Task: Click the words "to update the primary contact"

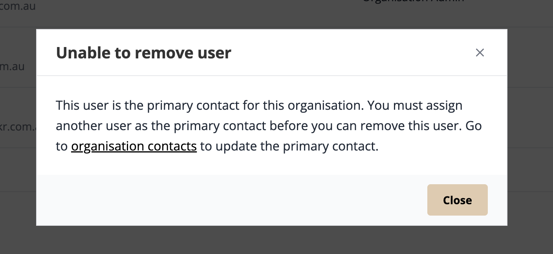Action: coord(289,146)
